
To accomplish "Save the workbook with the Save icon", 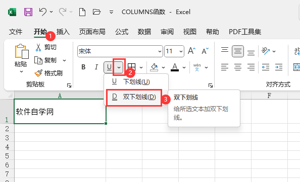I will (x=28, y=12).
